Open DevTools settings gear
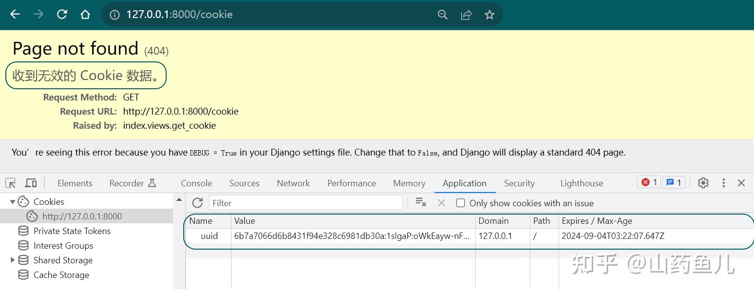The width and height of the screenshot is (754, 295). tap(703, 182)
